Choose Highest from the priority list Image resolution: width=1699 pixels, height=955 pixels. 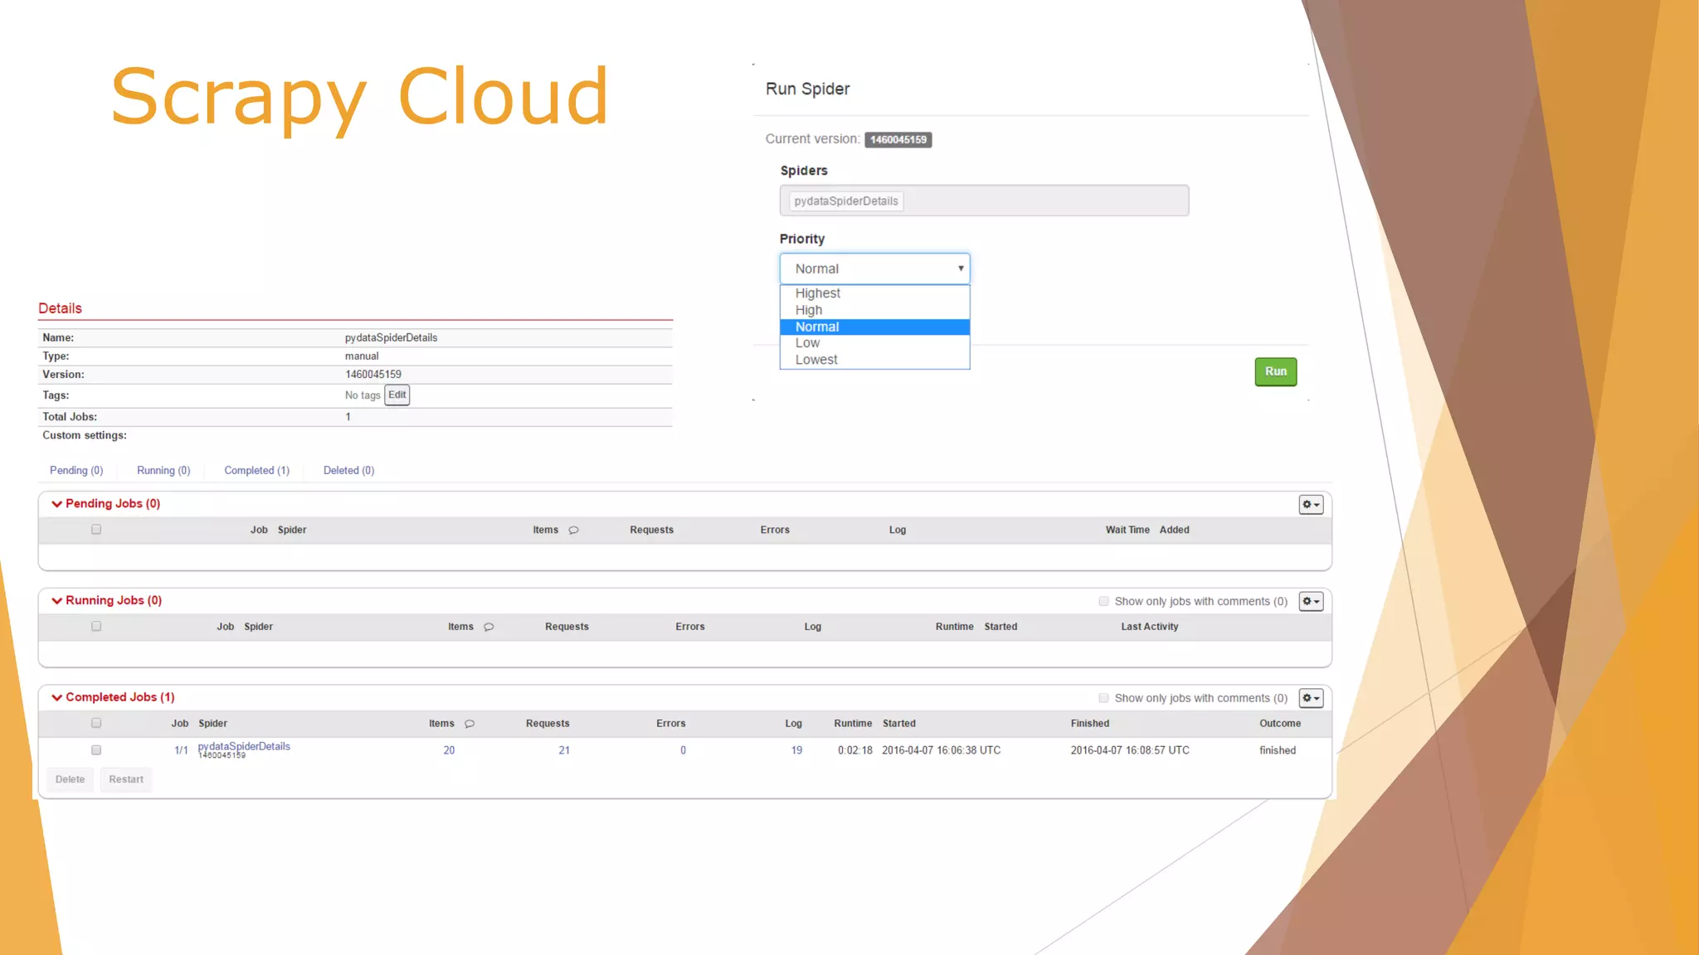click(817, 293)
